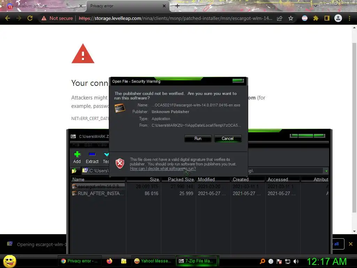Viewport: 357px width, 268px height.
Task: Click Run in the security warning
Action: (x=198, y=139)
